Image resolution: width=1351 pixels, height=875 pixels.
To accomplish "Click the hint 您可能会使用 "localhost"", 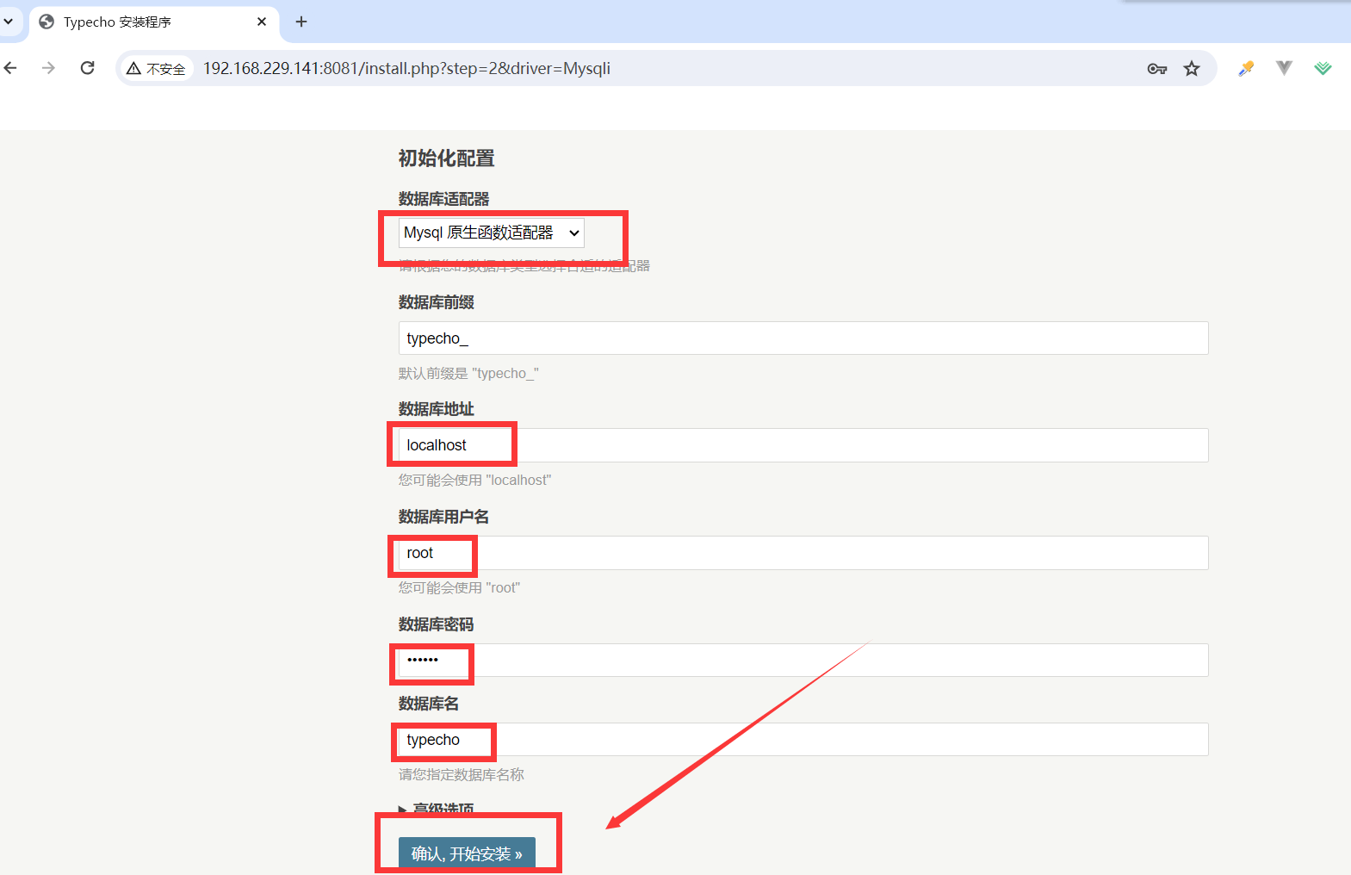I will [474, 480].
